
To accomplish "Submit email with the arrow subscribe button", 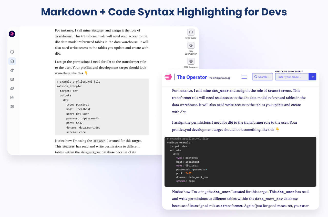I will pyautogui.click(x=312, y=77).
